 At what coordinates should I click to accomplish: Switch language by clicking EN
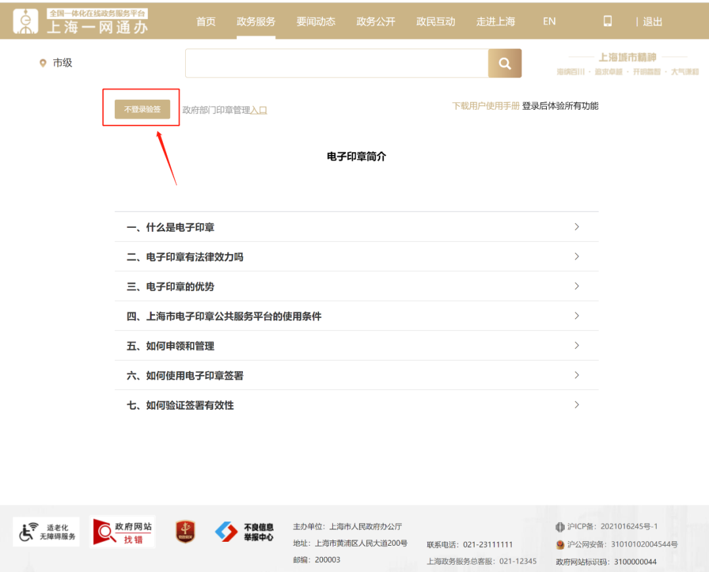click(x=549, y=20)
